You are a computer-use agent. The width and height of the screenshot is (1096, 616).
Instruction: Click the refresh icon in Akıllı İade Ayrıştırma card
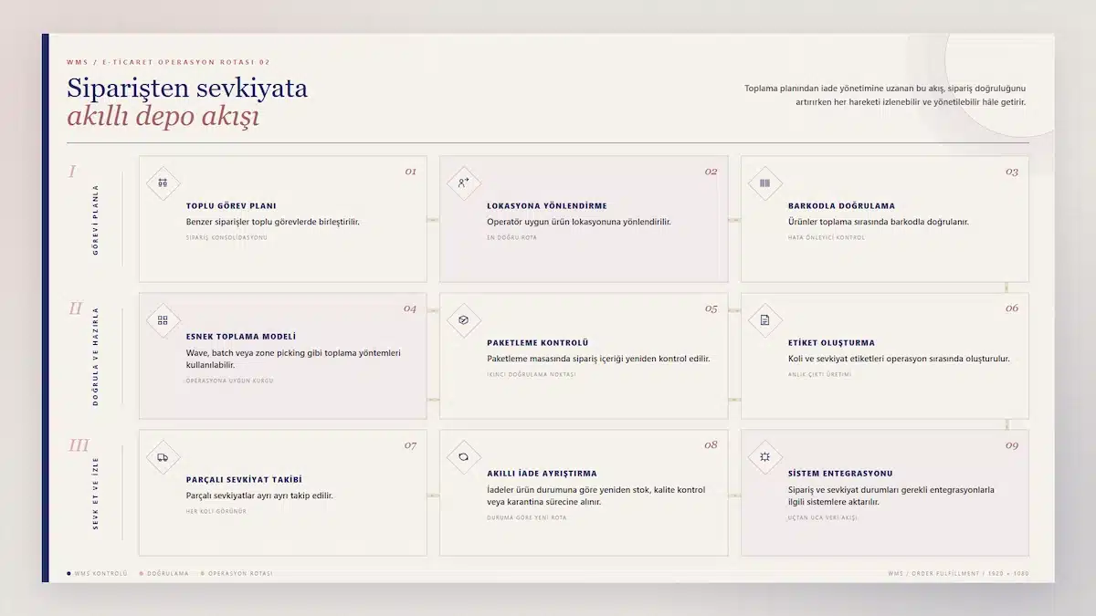tap(464, 457)
